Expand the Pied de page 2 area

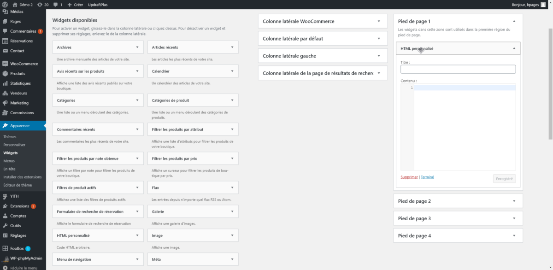514,201
